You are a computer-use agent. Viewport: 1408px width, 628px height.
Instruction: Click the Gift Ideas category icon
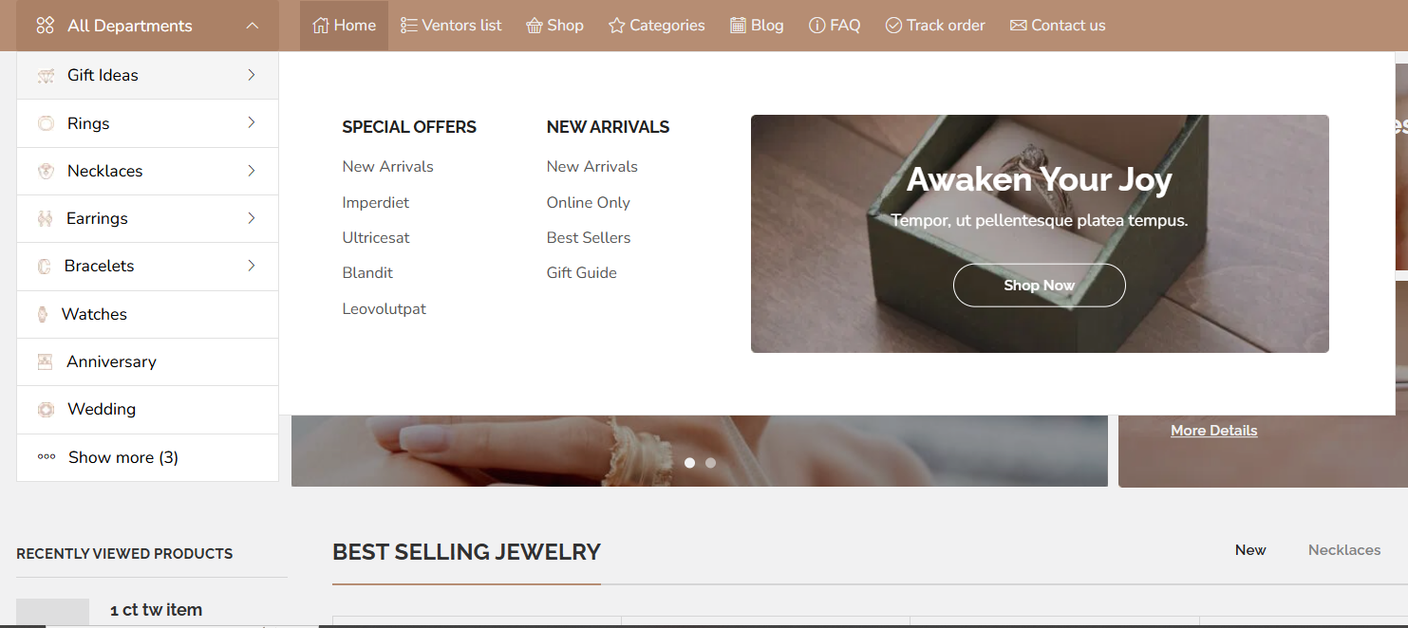(x=46, y=76)
